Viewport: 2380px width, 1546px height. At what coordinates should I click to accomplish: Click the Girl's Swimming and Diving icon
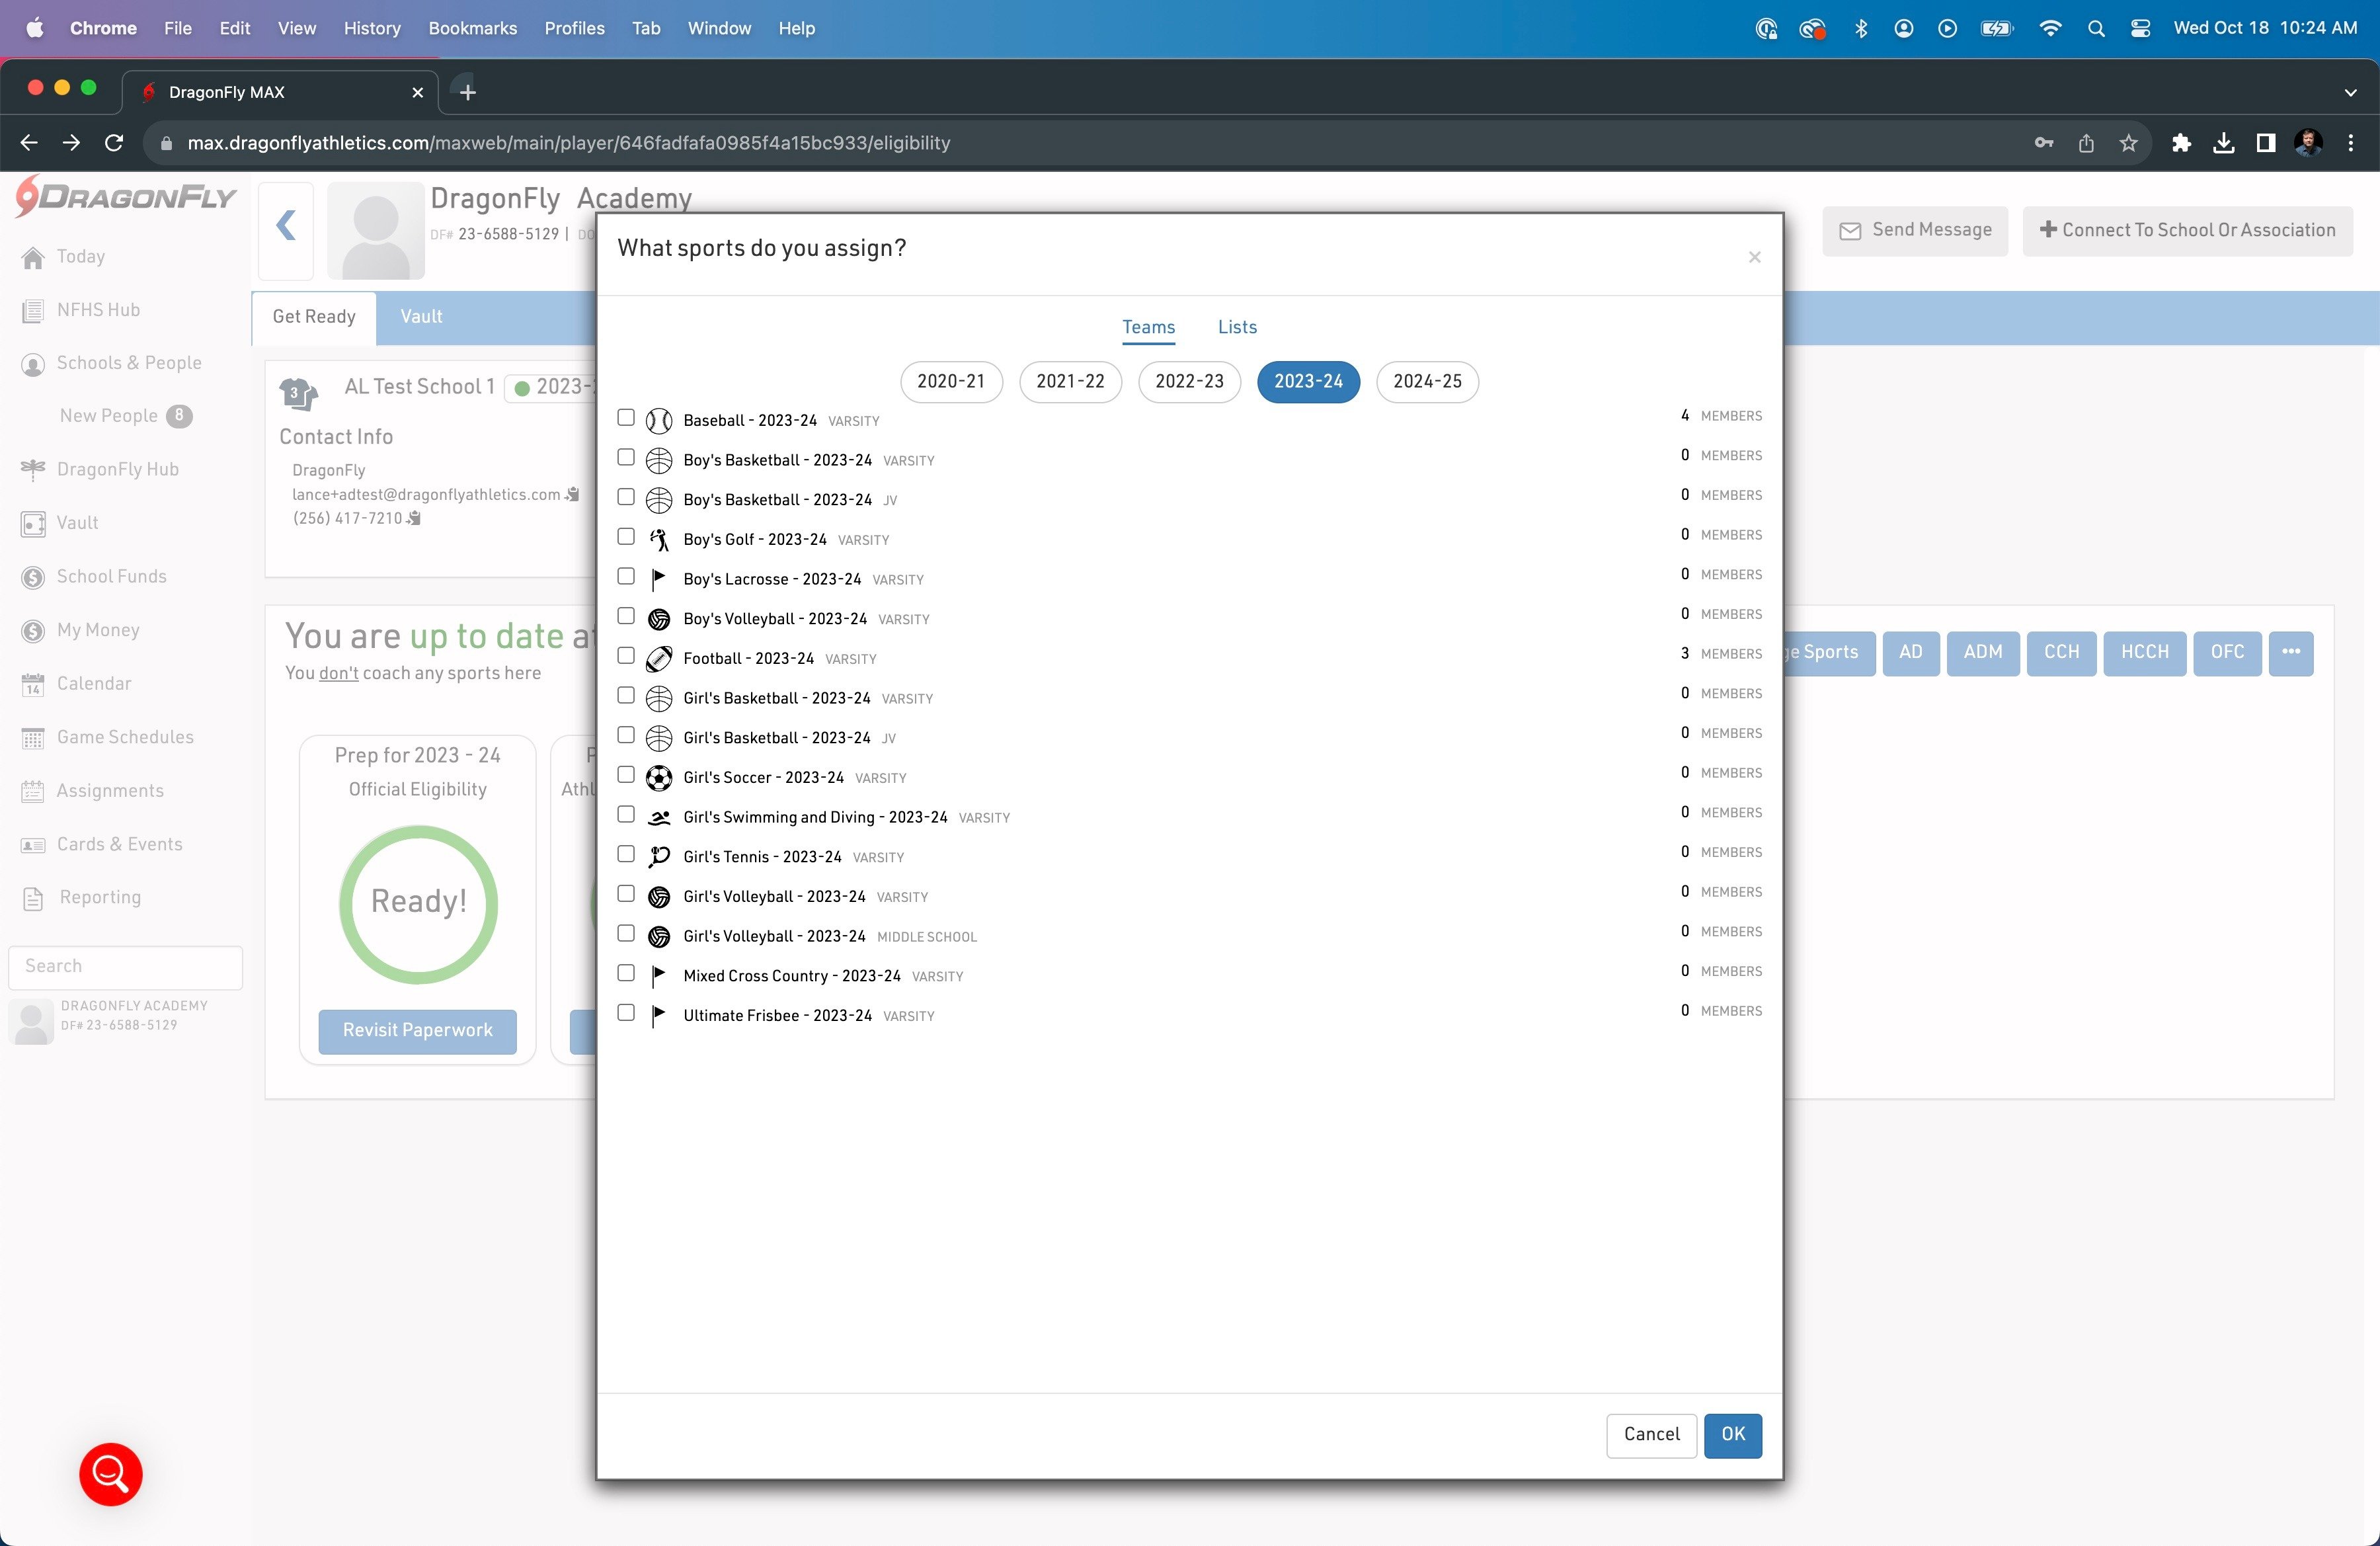pos(659,818)
